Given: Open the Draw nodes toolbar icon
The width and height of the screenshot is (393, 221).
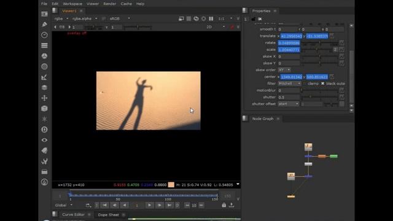Looking at the screenshot, I should click(44, 25).
